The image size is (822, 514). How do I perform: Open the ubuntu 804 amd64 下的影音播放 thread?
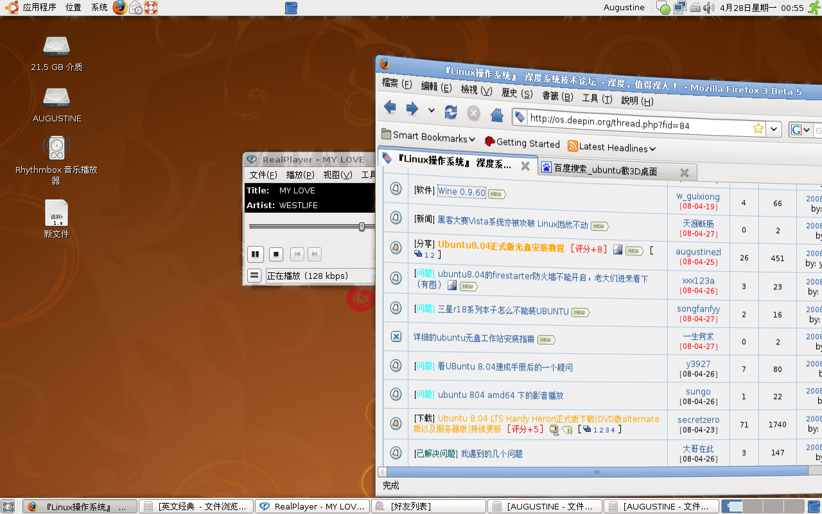pyautogui.click(x=500, y=395)
